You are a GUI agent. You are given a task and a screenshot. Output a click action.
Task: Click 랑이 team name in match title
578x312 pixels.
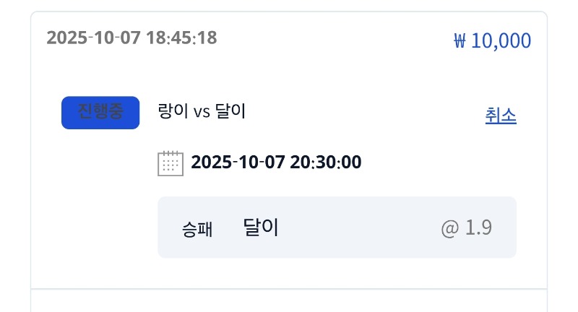click(173, 112)
